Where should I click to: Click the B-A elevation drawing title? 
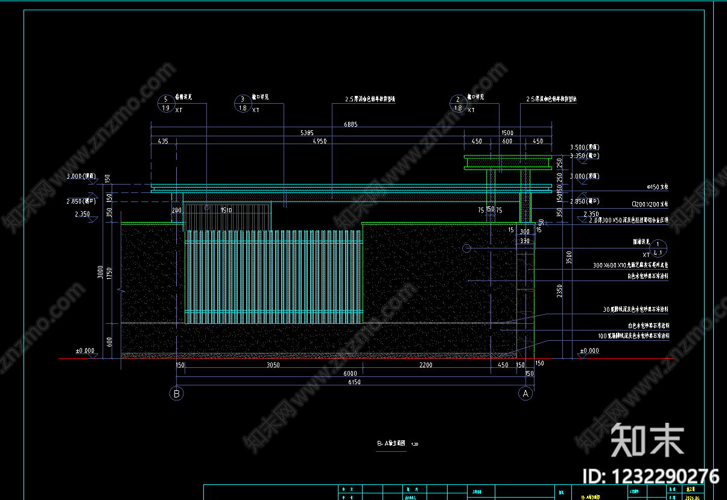click(393, 443)
